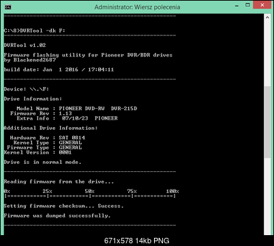The image size is (274, 246).
Task: Click the 'Device: \\.\F:' line
Action: tap(27, 89)
